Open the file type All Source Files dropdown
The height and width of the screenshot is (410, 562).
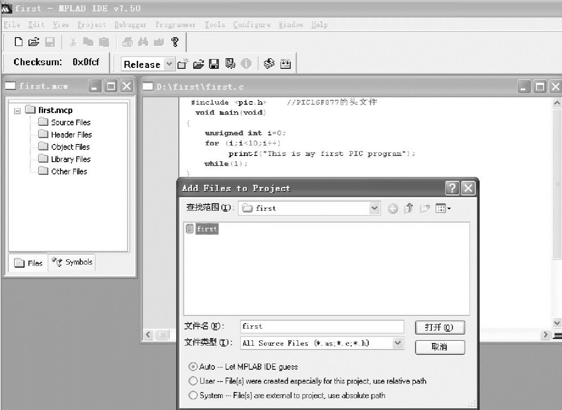click(398, 343)
